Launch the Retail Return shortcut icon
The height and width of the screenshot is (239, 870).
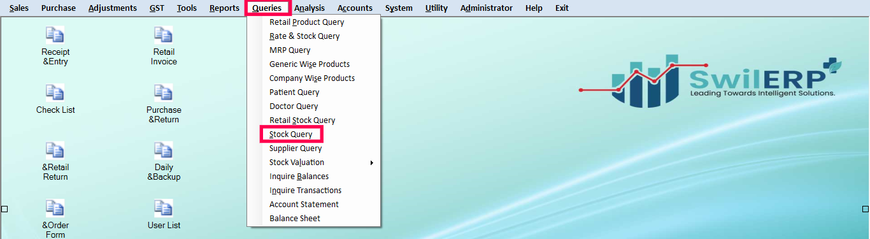pyautogui.click(x=55, y=161)
